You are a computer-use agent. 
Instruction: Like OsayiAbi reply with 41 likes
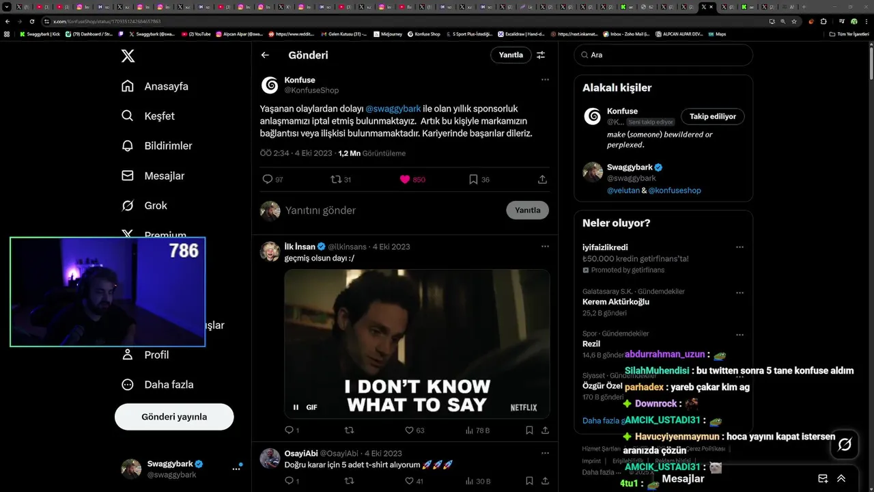[x=410, y=481]
